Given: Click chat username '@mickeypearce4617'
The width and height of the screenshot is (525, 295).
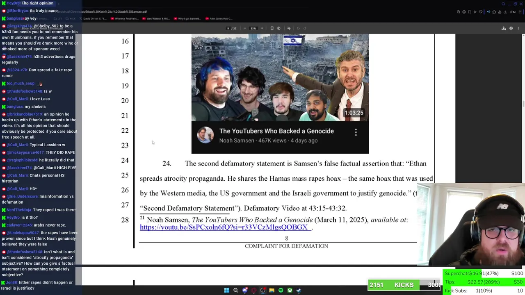Looking at the screenshot, I should 25,152.
